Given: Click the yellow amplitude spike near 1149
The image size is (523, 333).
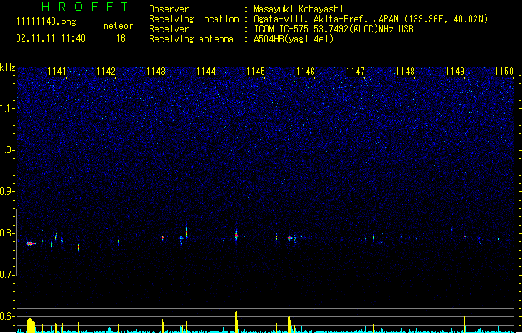Looking at the screenshot, I should [x=464, y=325].
